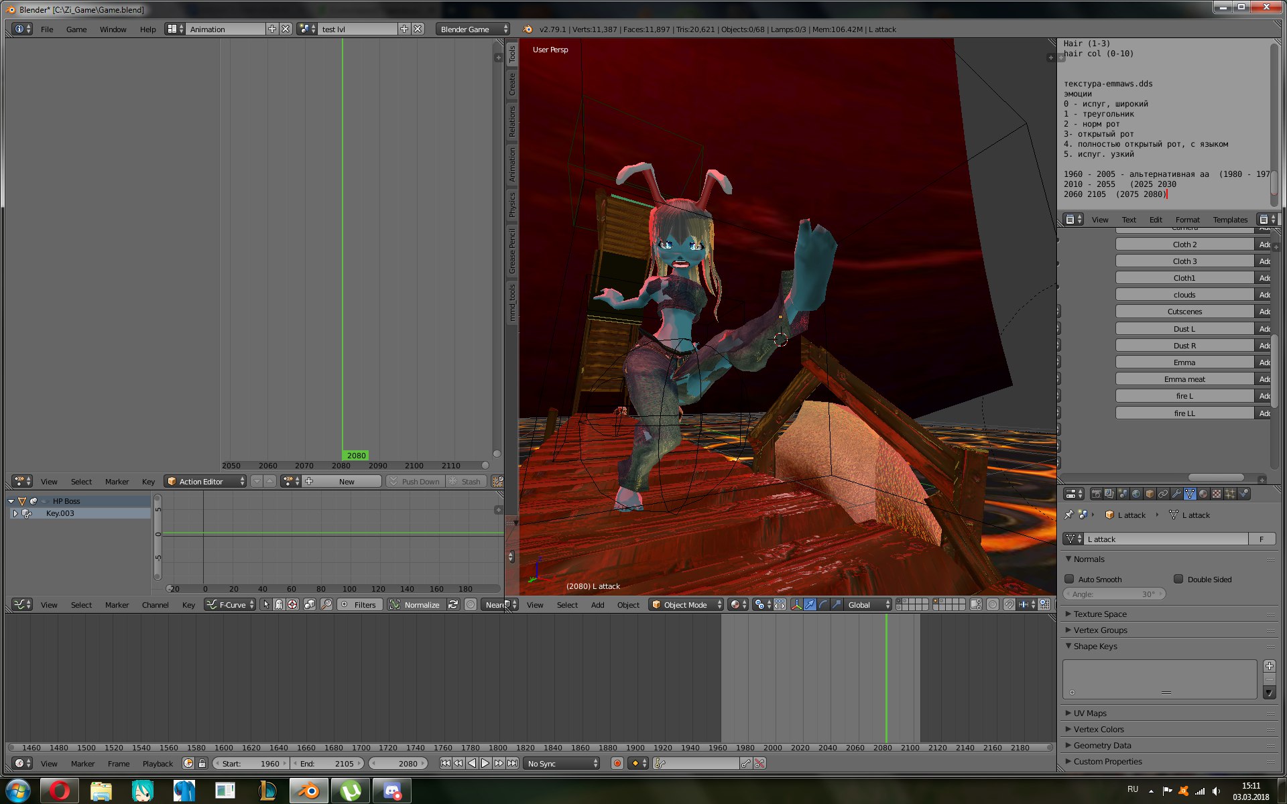Image resolution: width=1287 pixels, height=804 pixels.
Task: Toggle the Normalize option in F-Curve editor
Action: point(416,604)
